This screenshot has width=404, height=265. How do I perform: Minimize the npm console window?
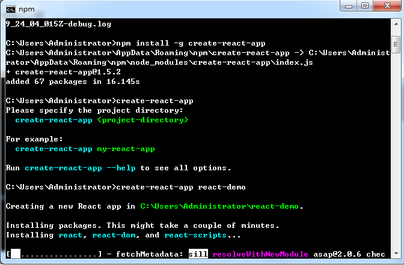[349, 7]
